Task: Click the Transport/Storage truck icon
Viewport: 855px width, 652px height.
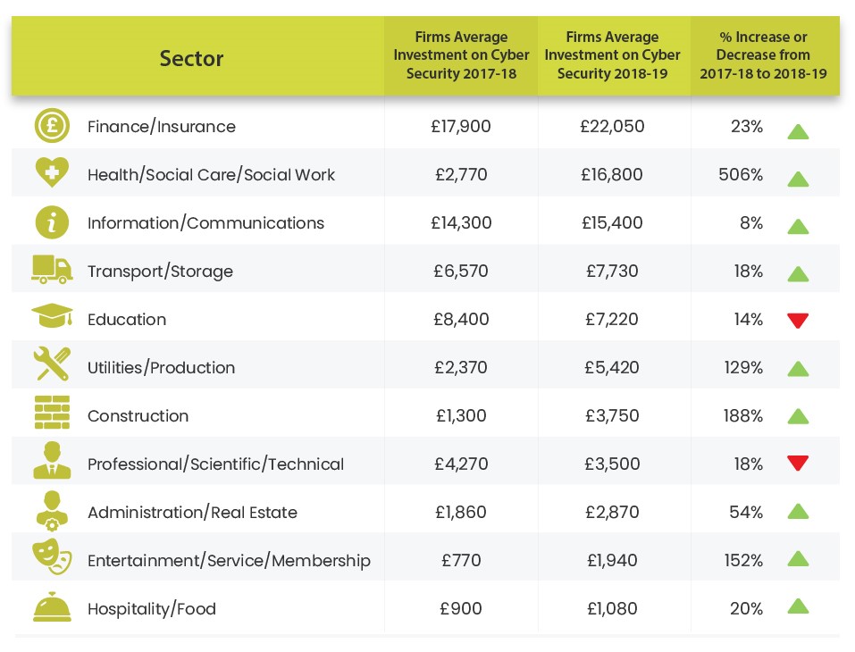Action: click(x=52, y=270)
